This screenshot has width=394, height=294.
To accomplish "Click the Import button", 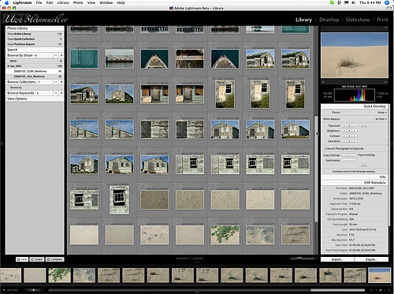I will pyautogui.click(x=337, y=259).
